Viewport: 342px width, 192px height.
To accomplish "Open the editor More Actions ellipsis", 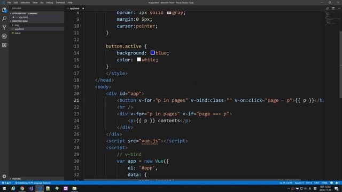I will pyautogui.click(x=339, y=9).
